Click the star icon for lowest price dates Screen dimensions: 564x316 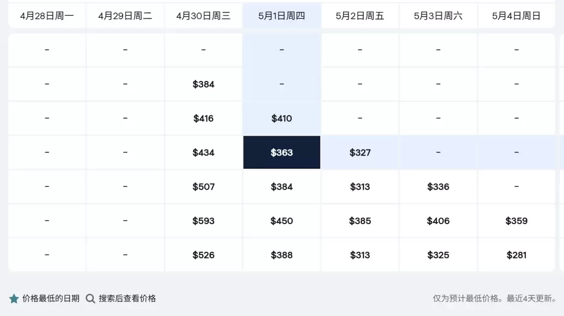(x=14, y=299)
